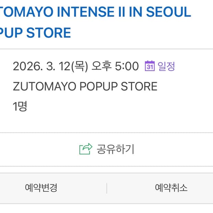Click the 1명 guest count text
213x213 pixels.
[20, 106]
